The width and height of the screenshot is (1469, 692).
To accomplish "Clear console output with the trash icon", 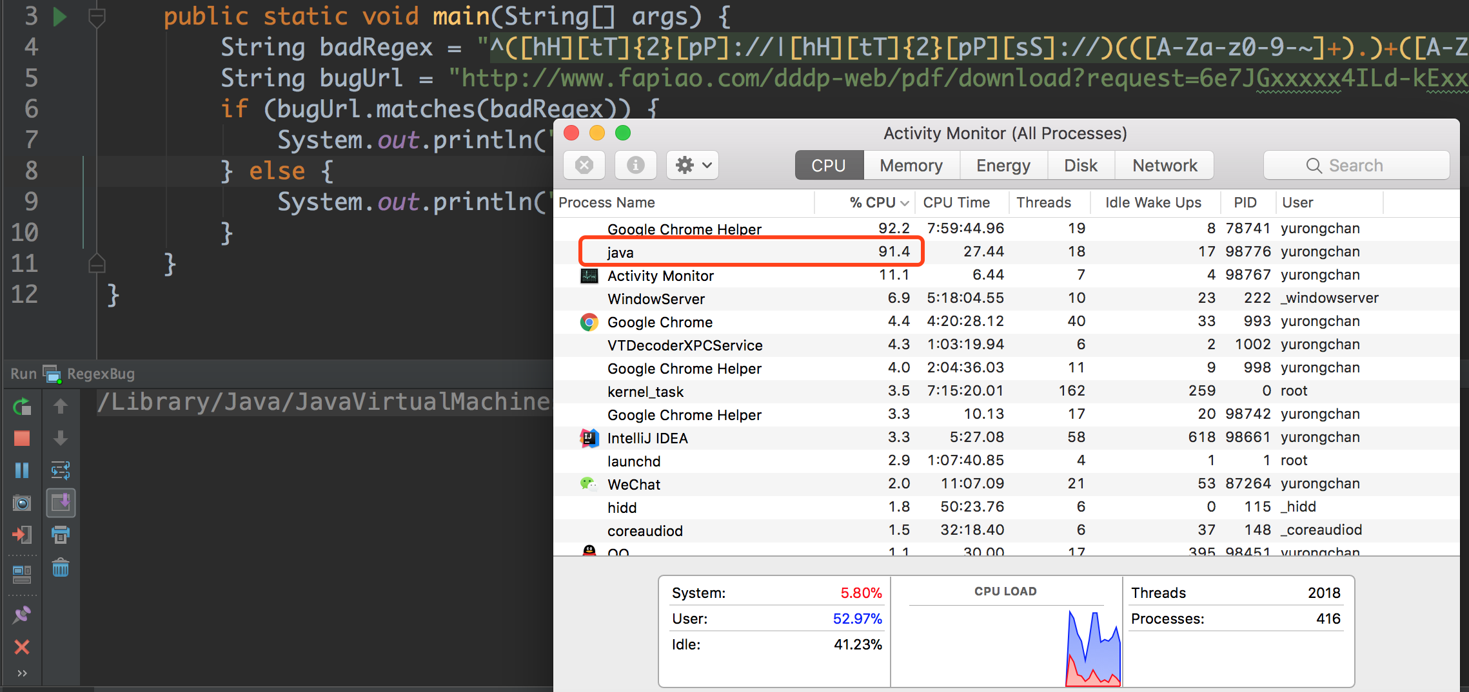I will point(61,568).
